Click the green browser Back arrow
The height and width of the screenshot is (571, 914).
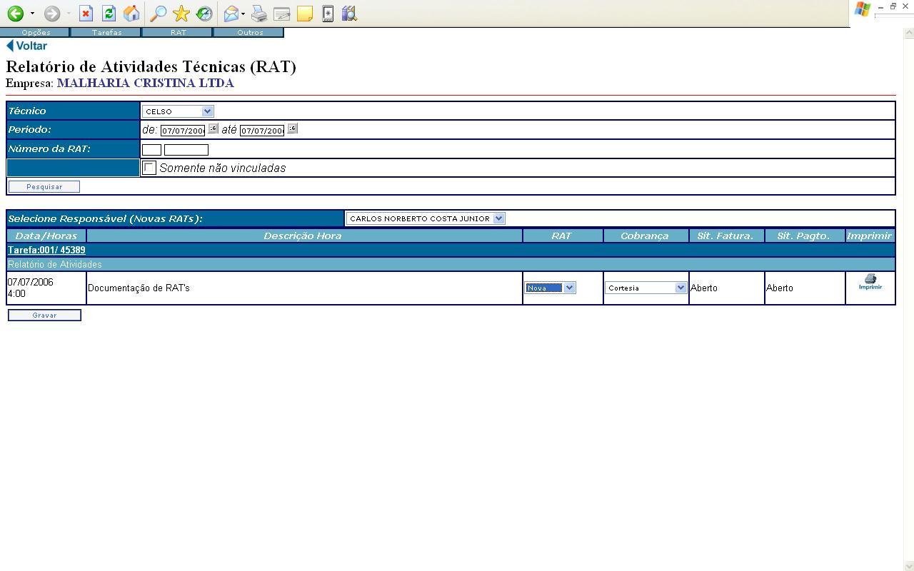pyautogui.click(x=15, y=14)
